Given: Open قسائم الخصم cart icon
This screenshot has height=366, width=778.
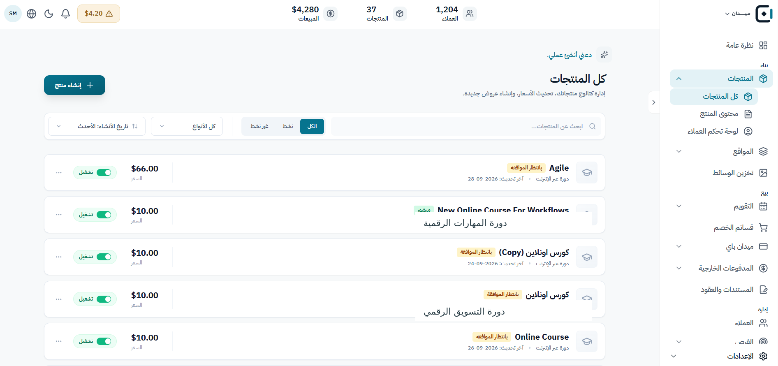Looking at the screenshot, I should click(x=763, y=227).
